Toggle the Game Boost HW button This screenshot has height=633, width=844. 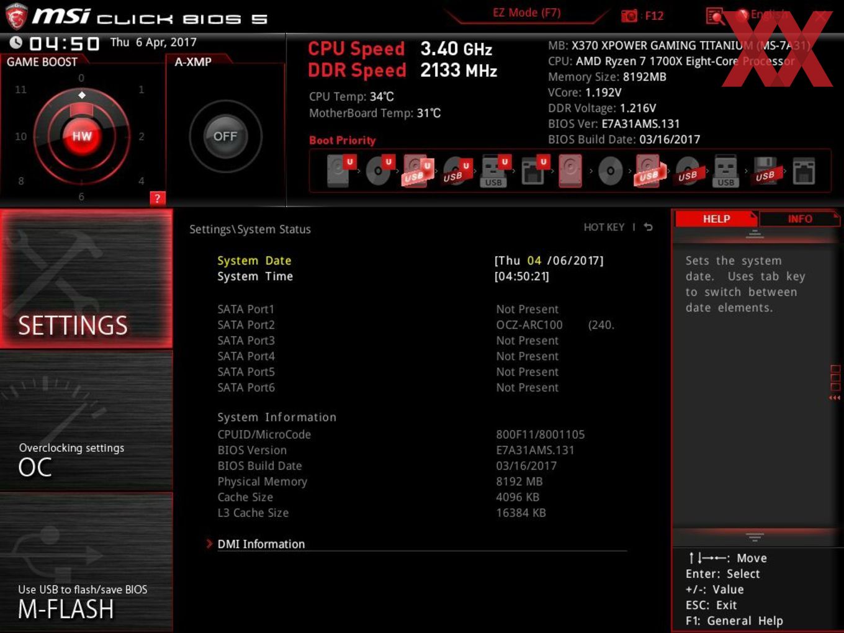(82, 136)
